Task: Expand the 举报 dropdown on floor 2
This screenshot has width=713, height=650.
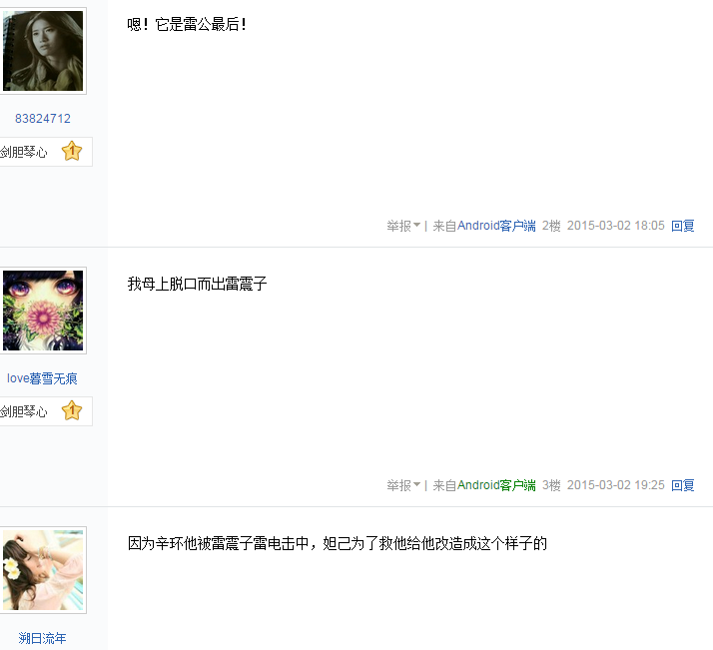Action: pyautogui.click(x=403, y=226)
